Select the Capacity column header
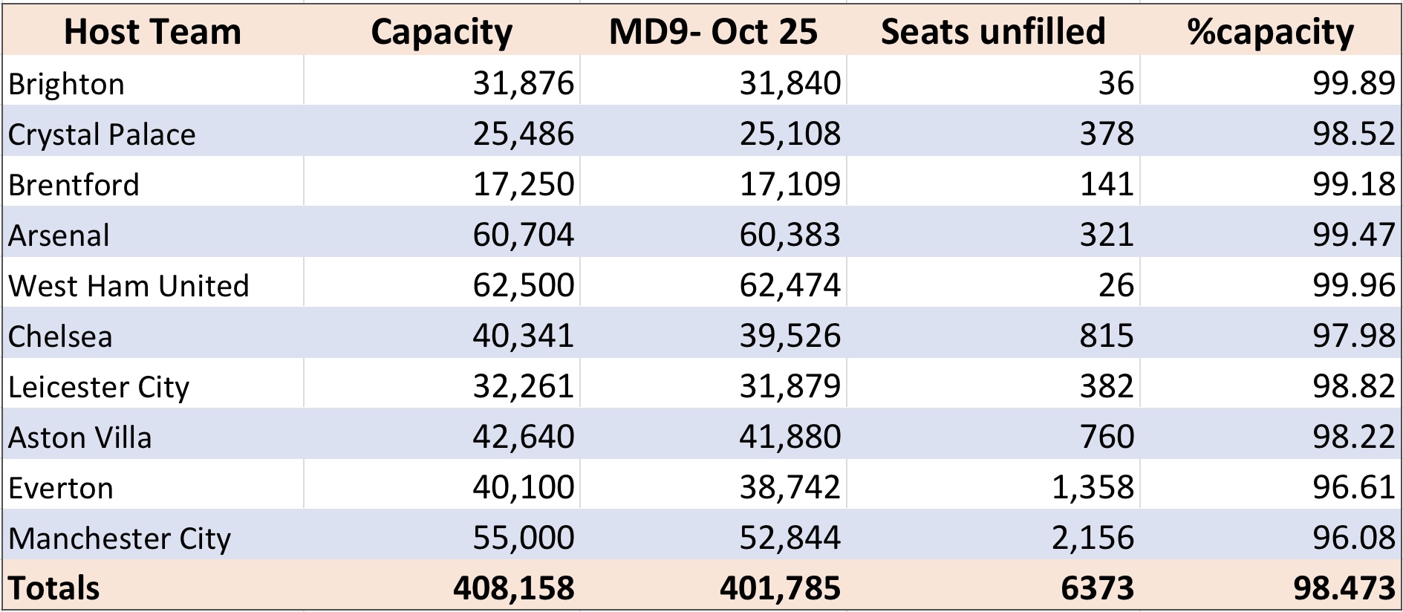 (x=441, y=31)
